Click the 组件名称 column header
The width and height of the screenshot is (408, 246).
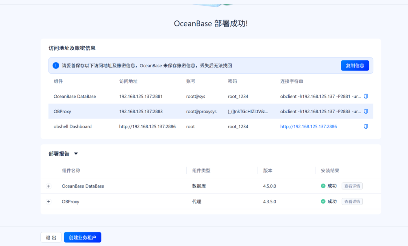pos(72,170)
